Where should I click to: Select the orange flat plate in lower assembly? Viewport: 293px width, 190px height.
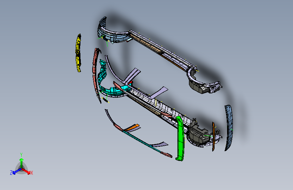(x=132, y=127)
